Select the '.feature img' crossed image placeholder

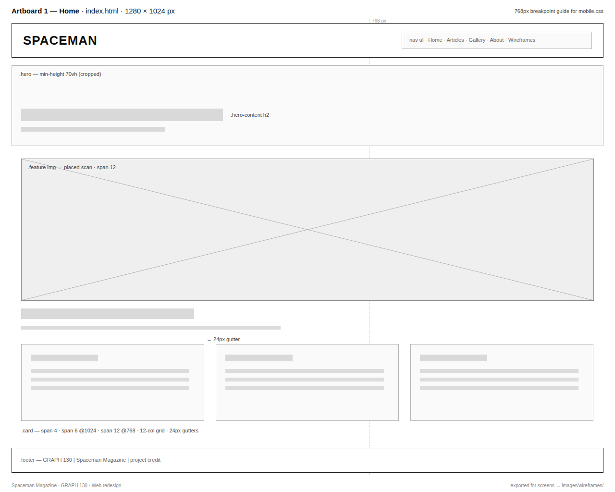(x=307, y=230)
